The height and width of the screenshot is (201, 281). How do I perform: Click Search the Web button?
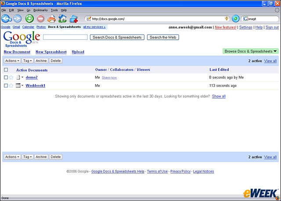coord(163,37)
